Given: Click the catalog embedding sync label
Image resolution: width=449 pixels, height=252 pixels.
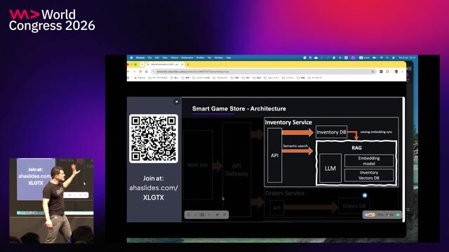Looking at the screenshot, I should pyautogui.click(x=376, y=132).
